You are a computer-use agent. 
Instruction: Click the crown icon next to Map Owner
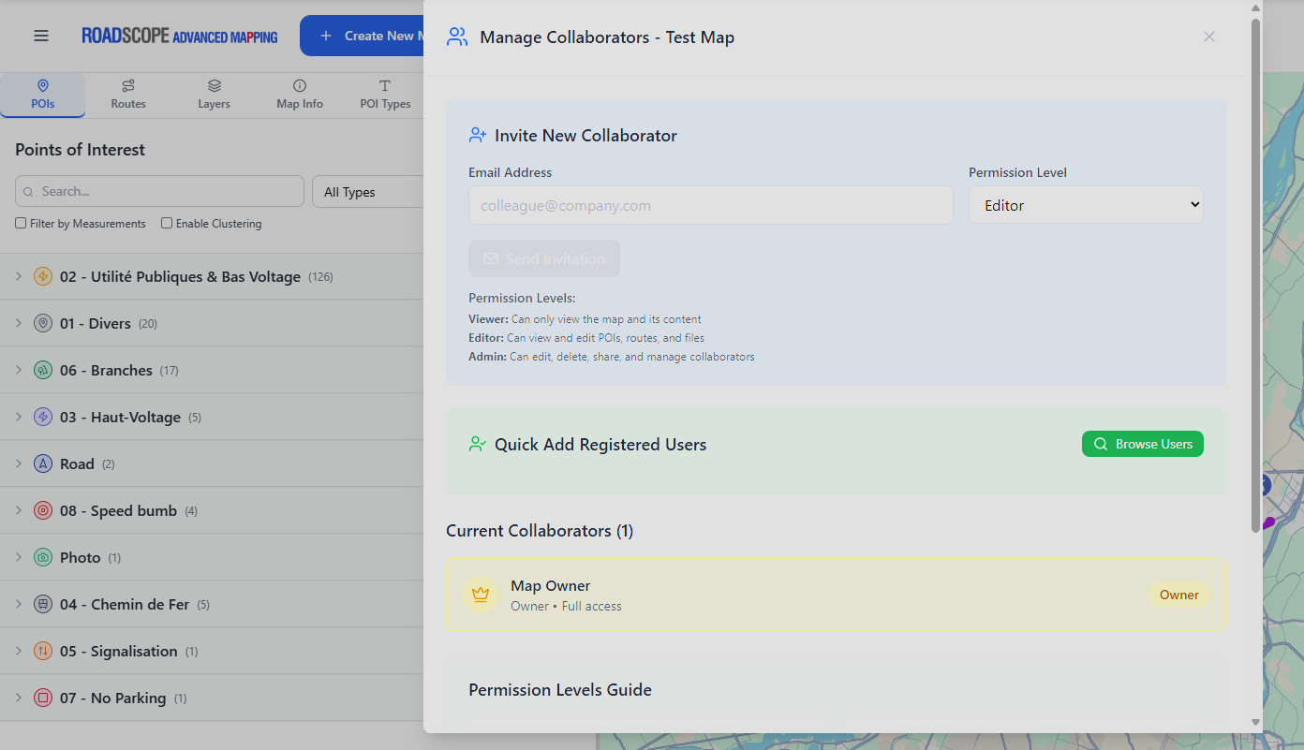tap(481, 594)
